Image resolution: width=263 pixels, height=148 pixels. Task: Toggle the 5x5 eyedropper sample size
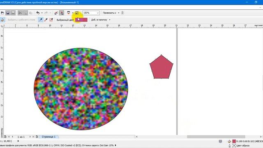point(51,20)
